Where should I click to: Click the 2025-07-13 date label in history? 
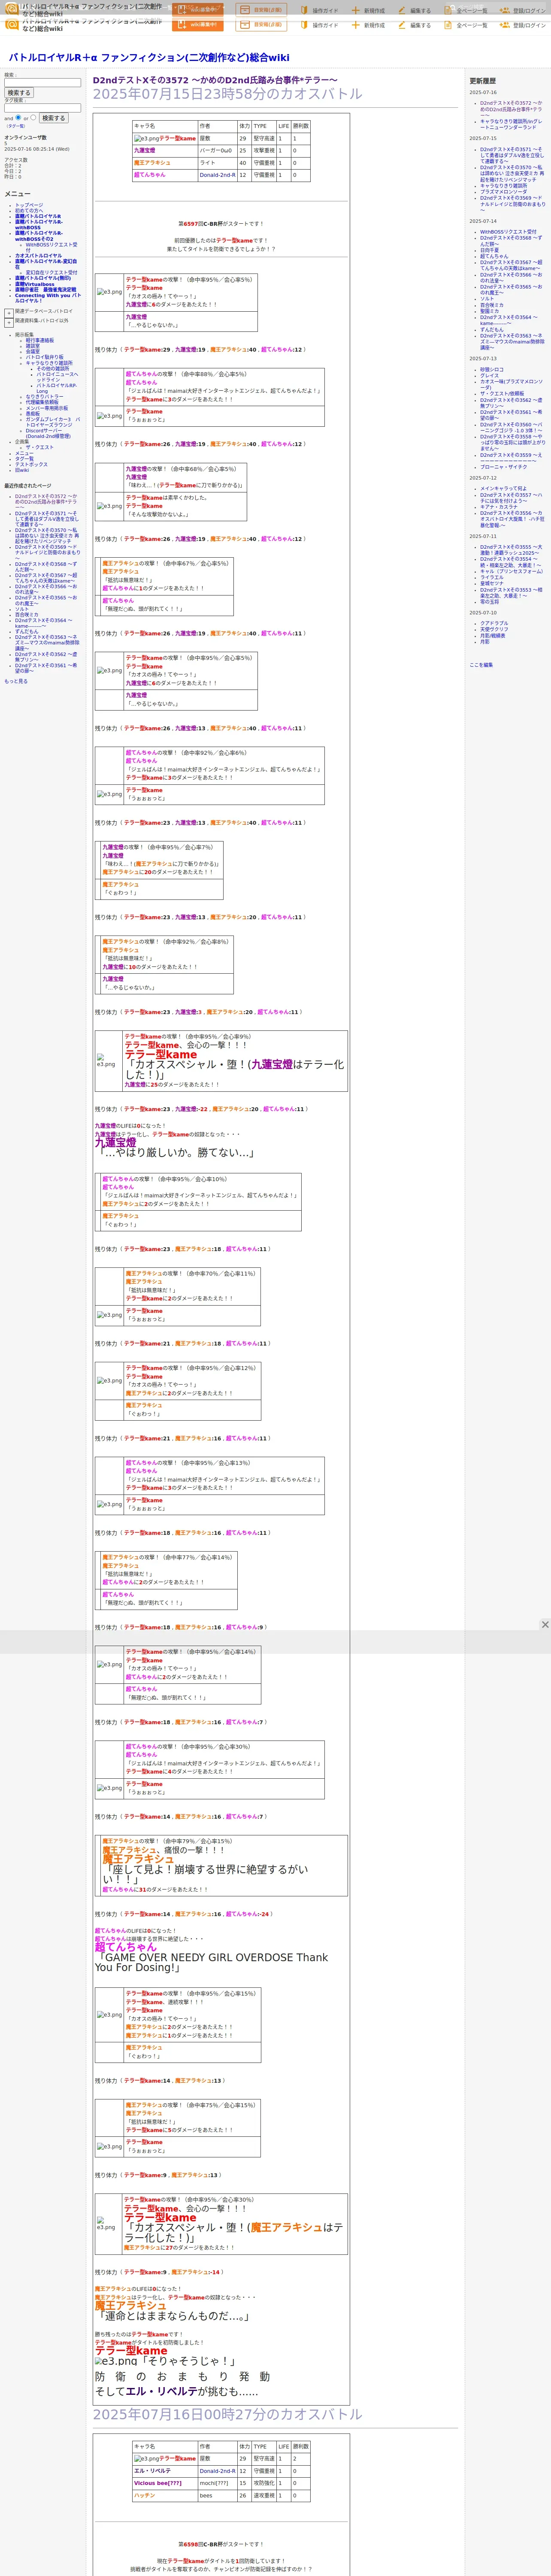[483, 359]
